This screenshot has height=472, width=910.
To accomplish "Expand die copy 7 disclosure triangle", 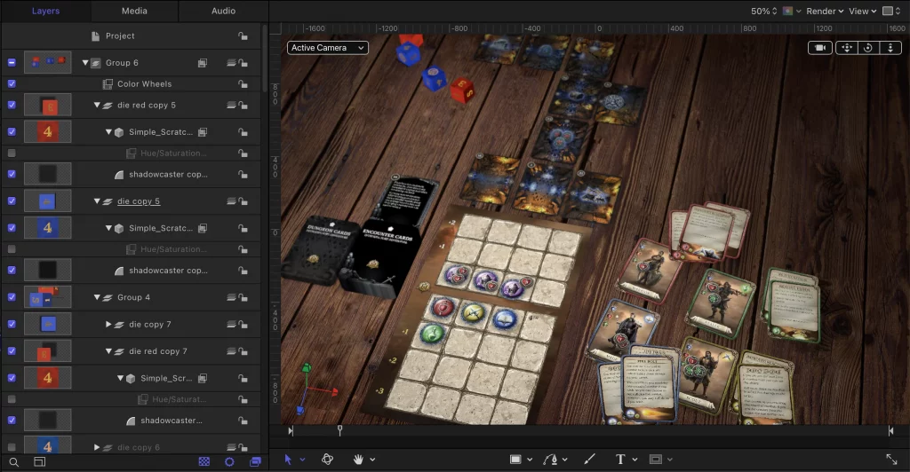I will 108,325.
